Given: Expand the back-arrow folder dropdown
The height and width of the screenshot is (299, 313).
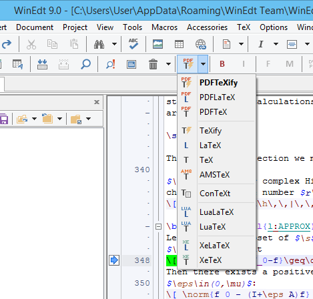Looking at the screenshot, I should point(59,119).
